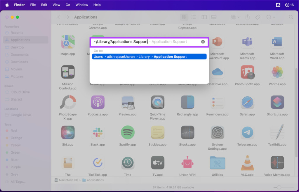Viewport: 299px width, 192px height.
Task: Open Voice Memos.app icon
Action: coord(277,162)
